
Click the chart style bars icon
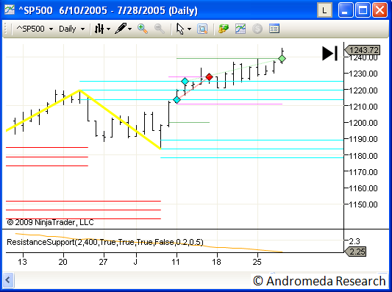point(99,29)
